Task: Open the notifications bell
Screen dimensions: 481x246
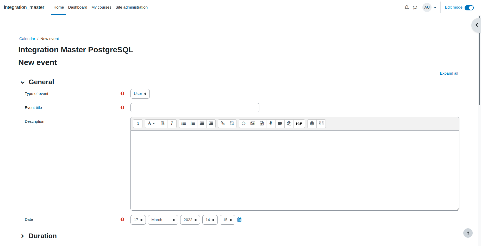Action: 407,7
